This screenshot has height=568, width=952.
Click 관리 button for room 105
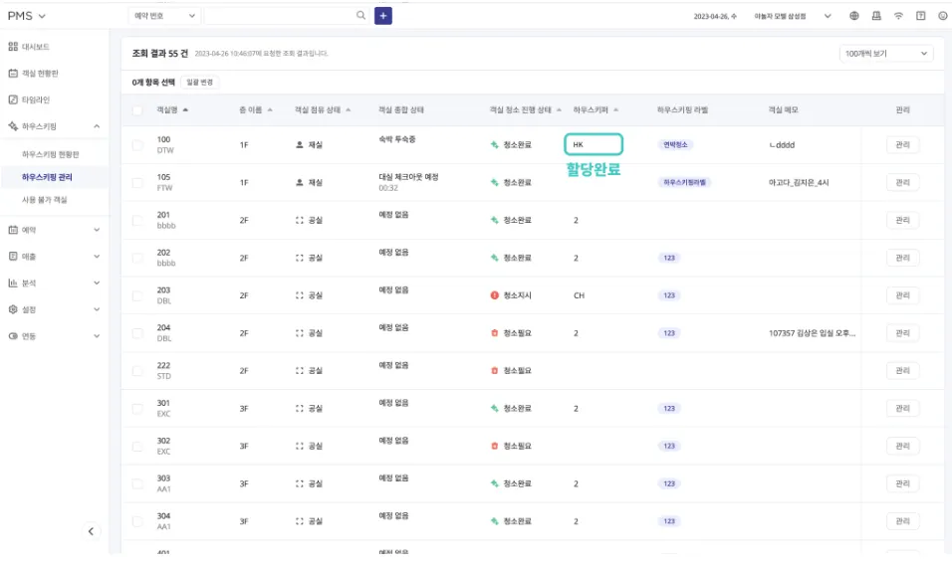902,183
